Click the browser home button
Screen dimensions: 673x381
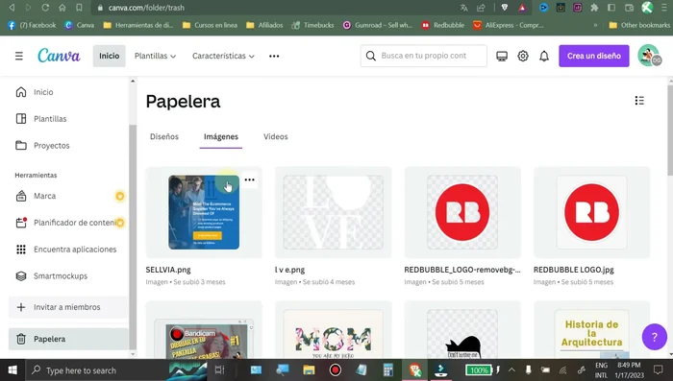pyautogui.click(x=62, y=8)
